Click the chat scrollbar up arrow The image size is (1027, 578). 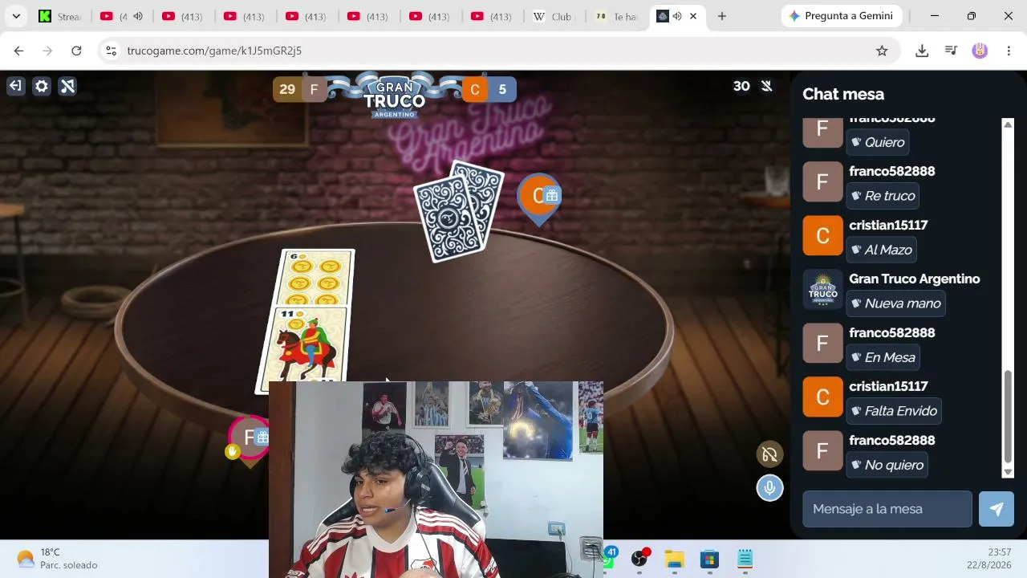point(1008,124)
